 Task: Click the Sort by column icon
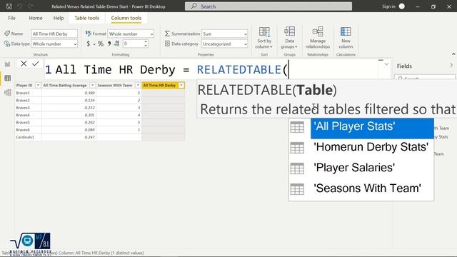click(x=264, y=31)
